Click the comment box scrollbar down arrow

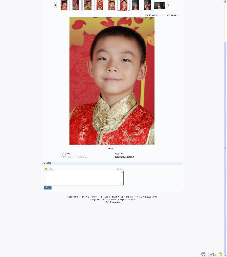[x=122, y=184]
